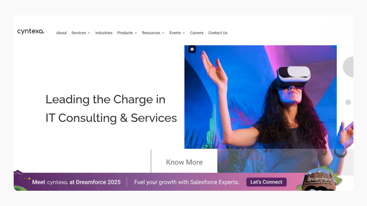Click the cyntexa logo in the header
The width and height of the screenshot is (367, 206).
(x=31, y=31)
